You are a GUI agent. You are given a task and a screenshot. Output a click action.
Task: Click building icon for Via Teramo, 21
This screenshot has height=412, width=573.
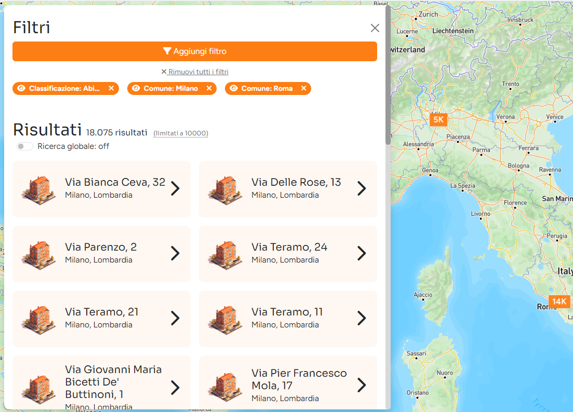(39, 319)
